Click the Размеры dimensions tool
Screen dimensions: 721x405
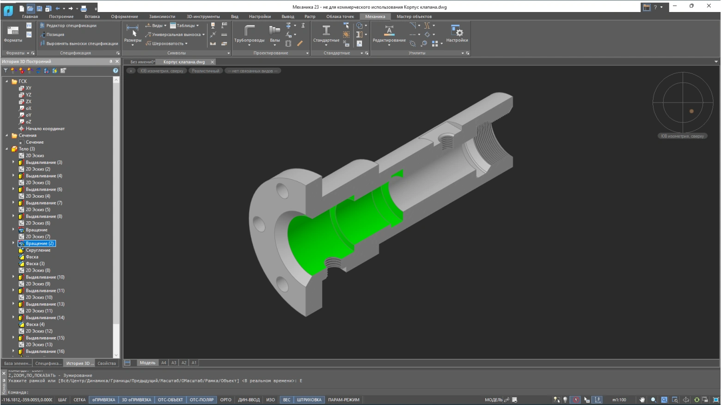[133, 33]
